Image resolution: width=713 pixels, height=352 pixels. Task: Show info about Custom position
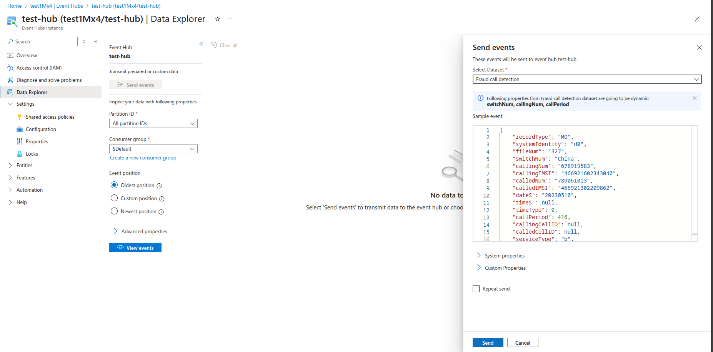pyautogui.click(x=162, y=199)
